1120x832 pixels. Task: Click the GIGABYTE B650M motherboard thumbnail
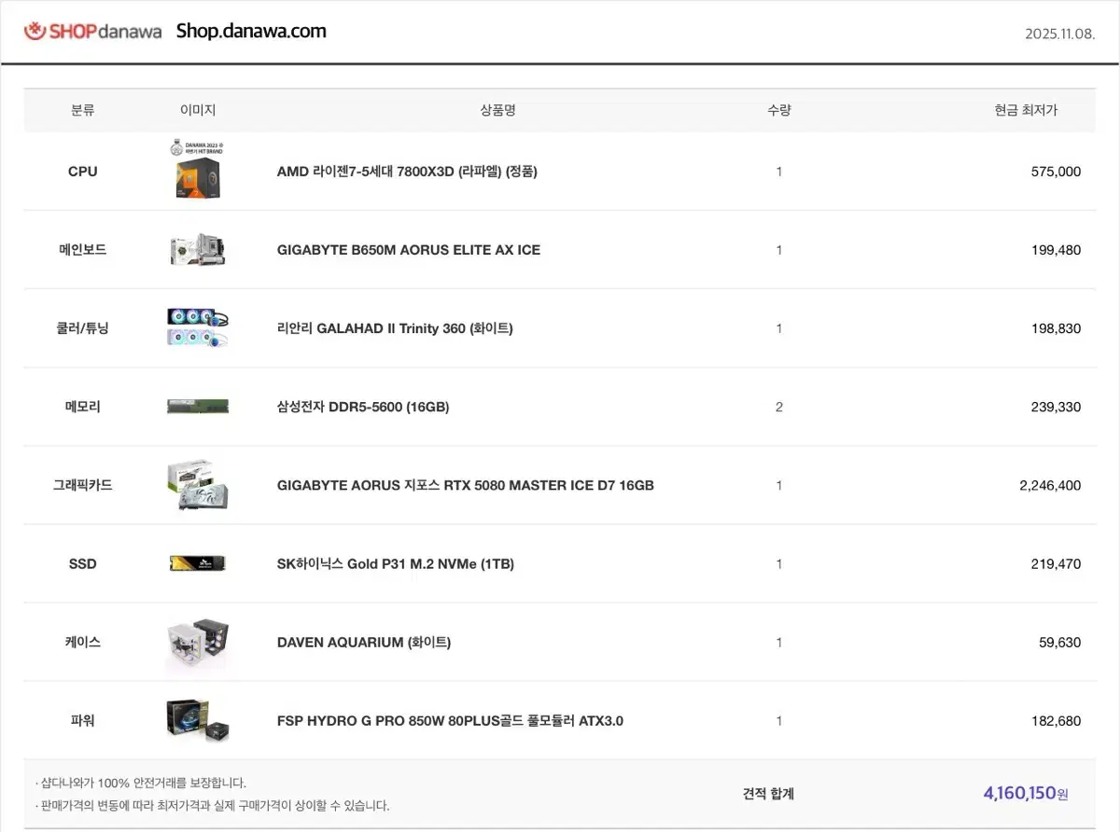(x=197, y=249)
